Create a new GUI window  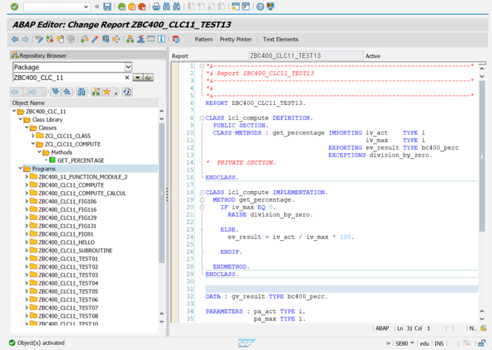click(236, 7)
